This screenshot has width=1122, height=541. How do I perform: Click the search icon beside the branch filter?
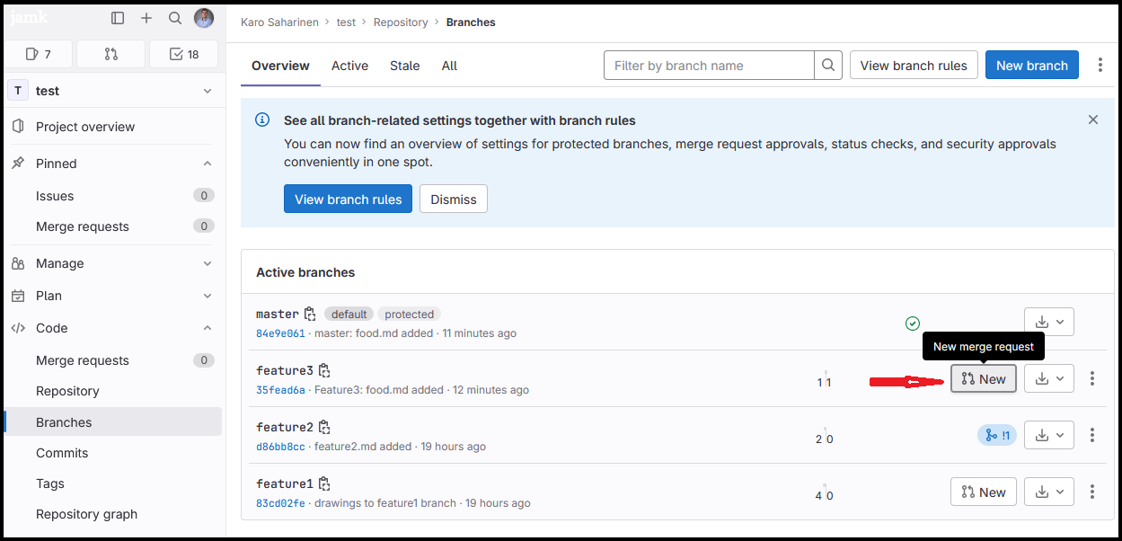click(827, 66)
